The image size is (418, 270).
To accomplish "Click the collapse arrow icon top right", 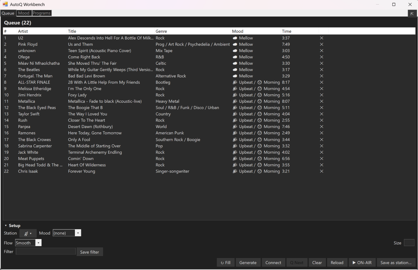I will pyautogui.click(x=412, y=14).
